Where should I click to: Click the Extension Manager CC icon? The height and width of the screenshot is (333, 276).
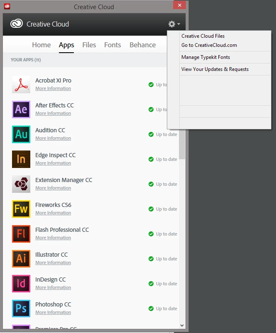(x=21, y=184)
